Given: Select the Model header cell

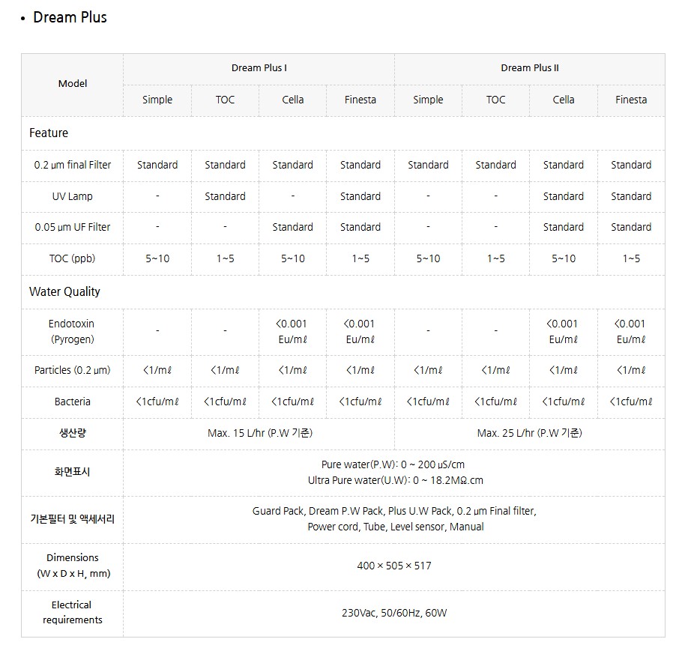Looking at the screenshot, I should click(x=73, y=84).
